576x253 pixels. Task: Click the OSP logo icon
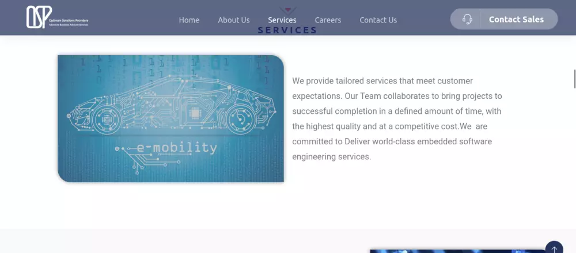(39, 17)
